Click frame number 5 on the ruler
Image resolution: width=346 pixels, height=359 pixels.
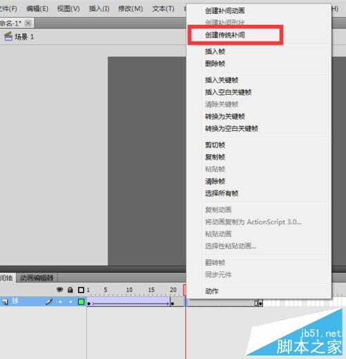105,290
